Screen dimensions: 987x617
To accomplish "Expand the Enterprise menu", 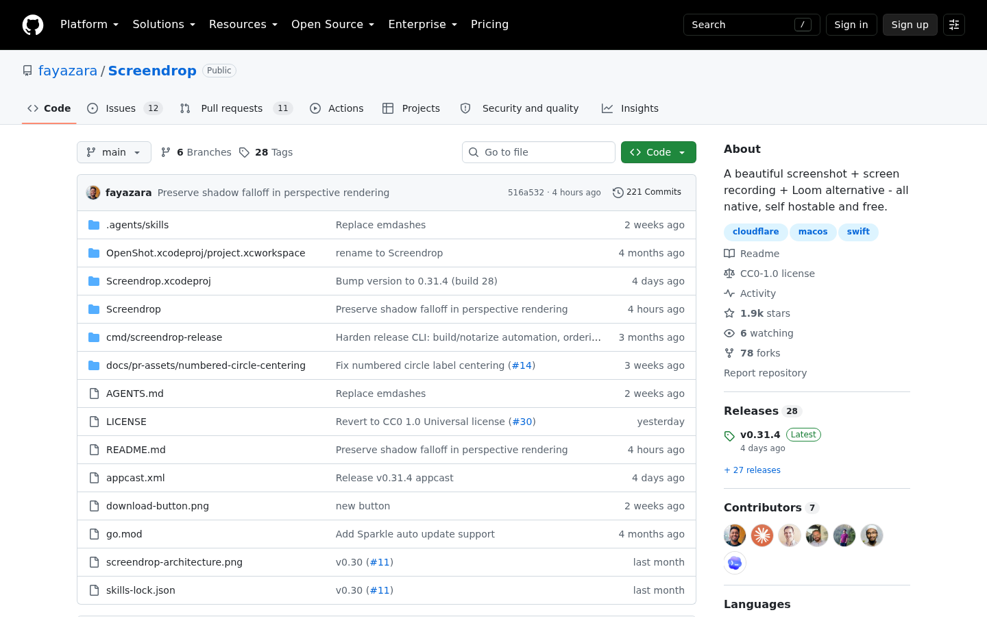I will click(x=422, y=25).
